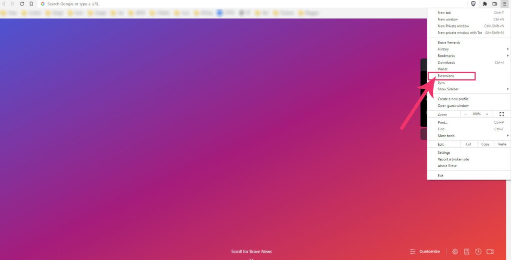Choose New Private window menu item
The width and height of the screenshot is (511, 260).
[453, 26]
